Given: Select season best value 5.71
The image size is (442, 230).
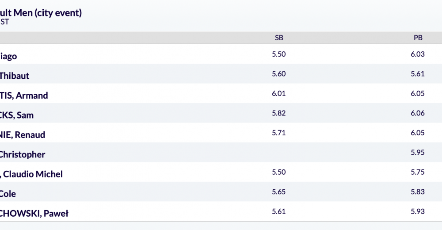Looking at the screenshot, I should click(x=279, y=133).
